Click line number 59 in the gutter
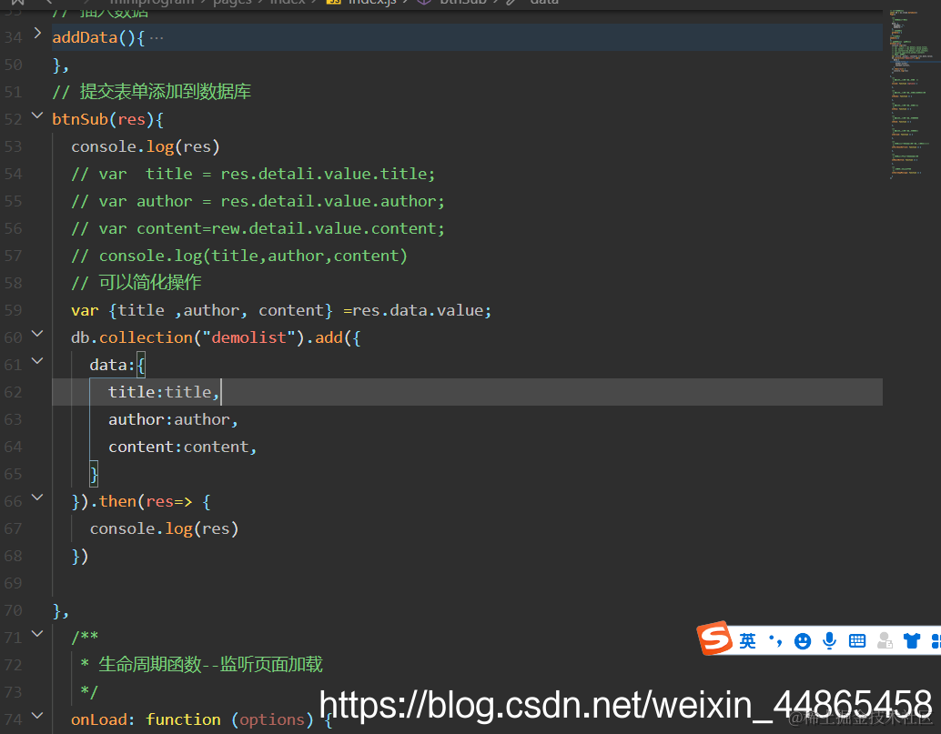941x734 pixels. click(x=14, y=311)
